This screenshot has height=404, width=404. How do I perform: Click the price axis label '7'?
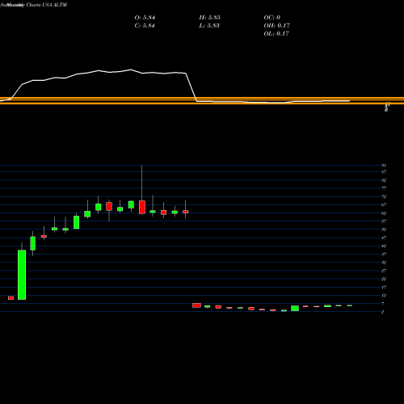tap(382, 304)
